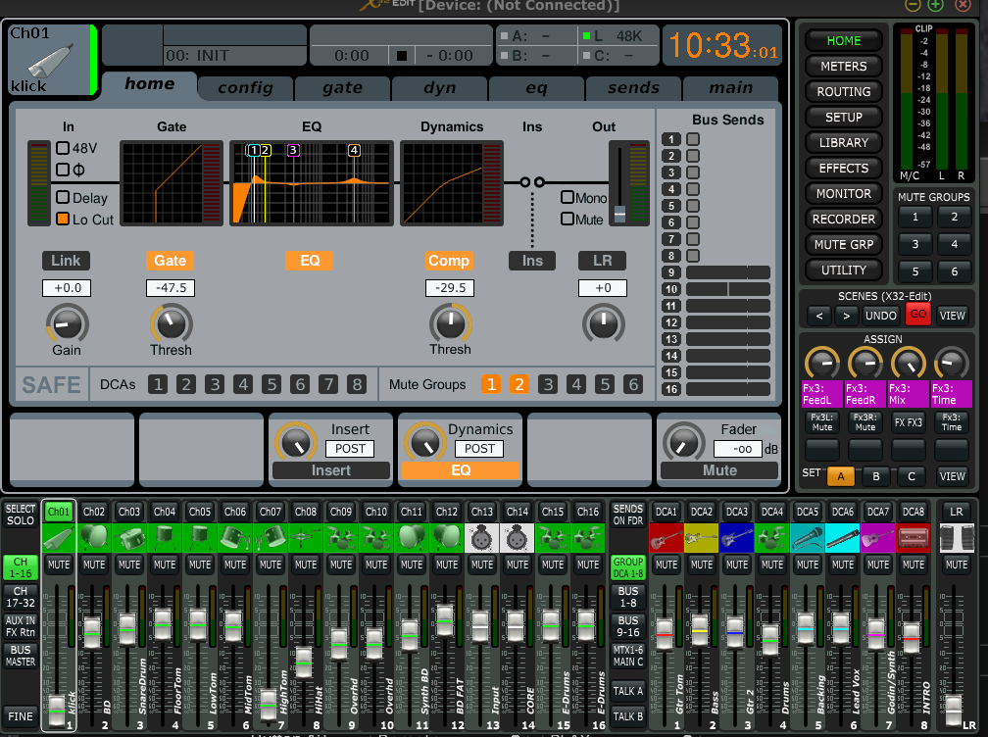
Task: Disable the Lo Cut checkbox
Action: [x=63, y=219]
